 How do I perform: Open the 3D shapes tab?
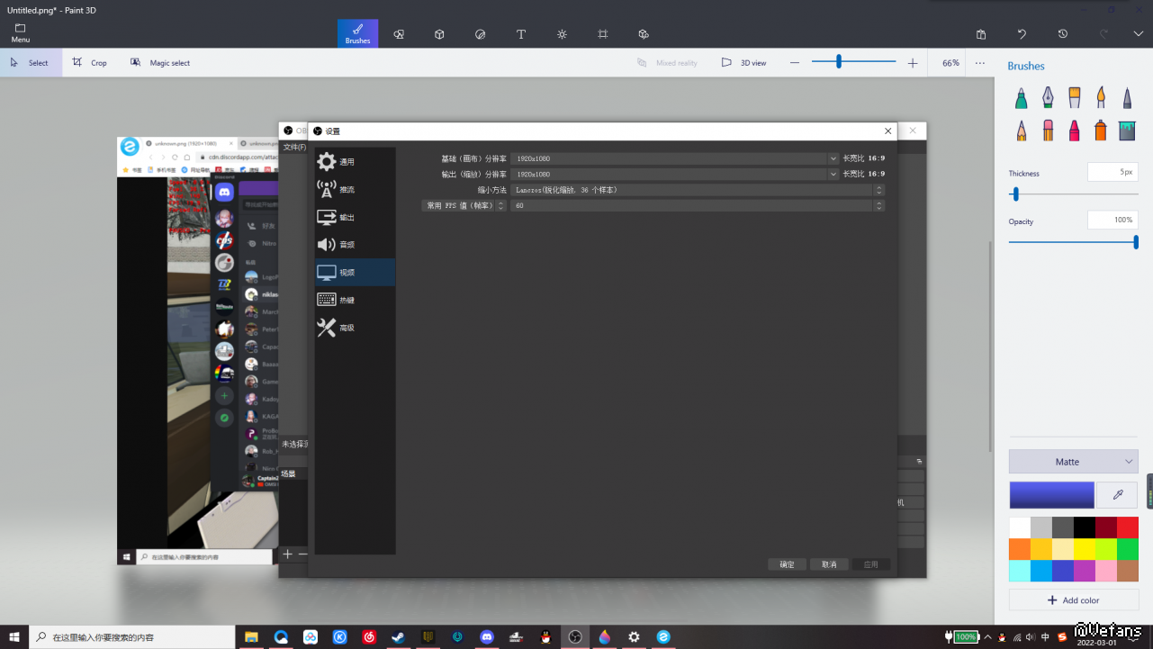pos(439,34)
